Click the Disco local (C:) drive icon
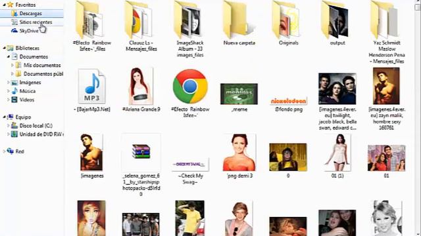421x236 pixels. coord(14,125)
